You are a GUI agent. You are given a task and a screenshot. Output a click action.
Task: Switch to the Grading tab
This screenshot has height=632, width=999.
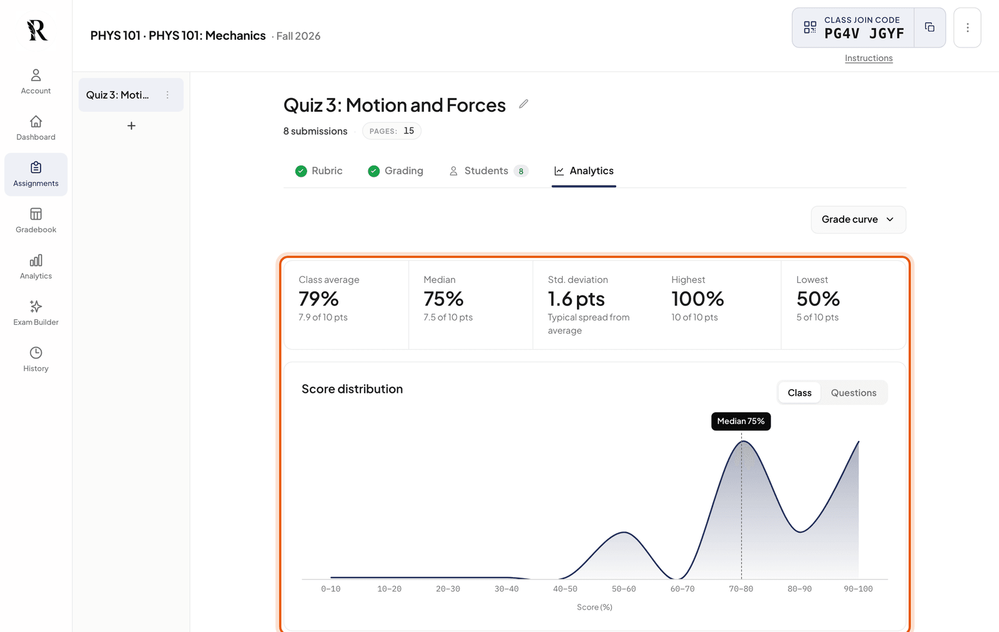point(396,170)
